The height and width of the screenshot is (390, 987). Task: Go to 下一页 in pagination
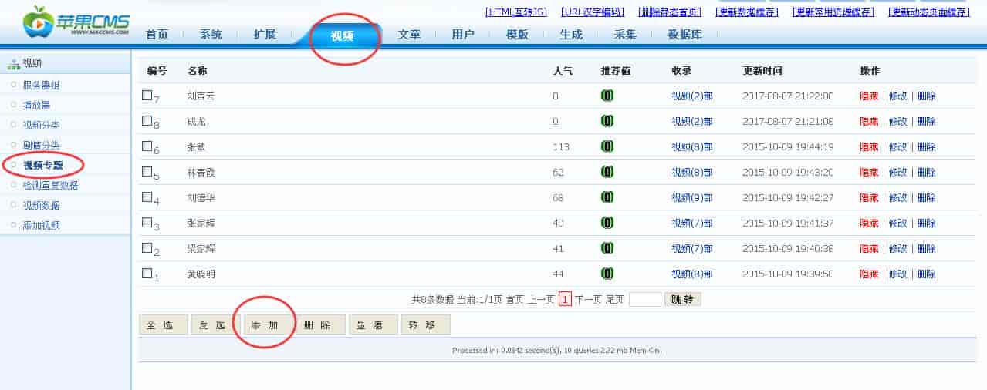click(588, 299)
